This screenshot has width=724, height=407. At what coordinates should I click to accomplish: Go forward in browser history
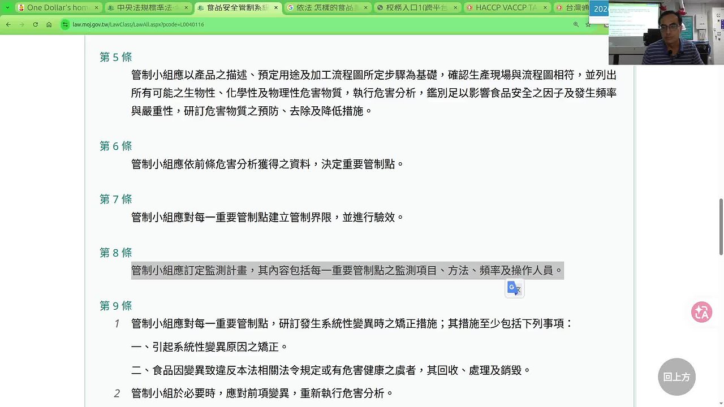coord(21,24)
